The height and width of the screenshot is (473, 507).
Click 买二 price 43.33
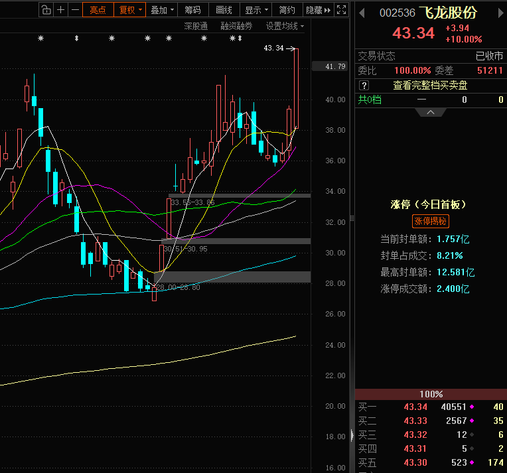[415, 421]
